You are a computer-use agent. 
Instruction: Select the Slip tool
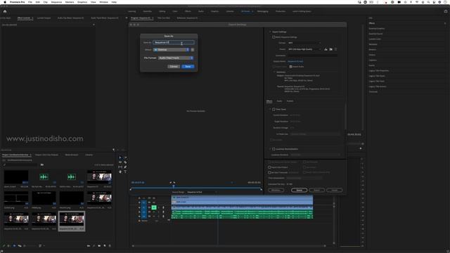click(x=120, y=167)
